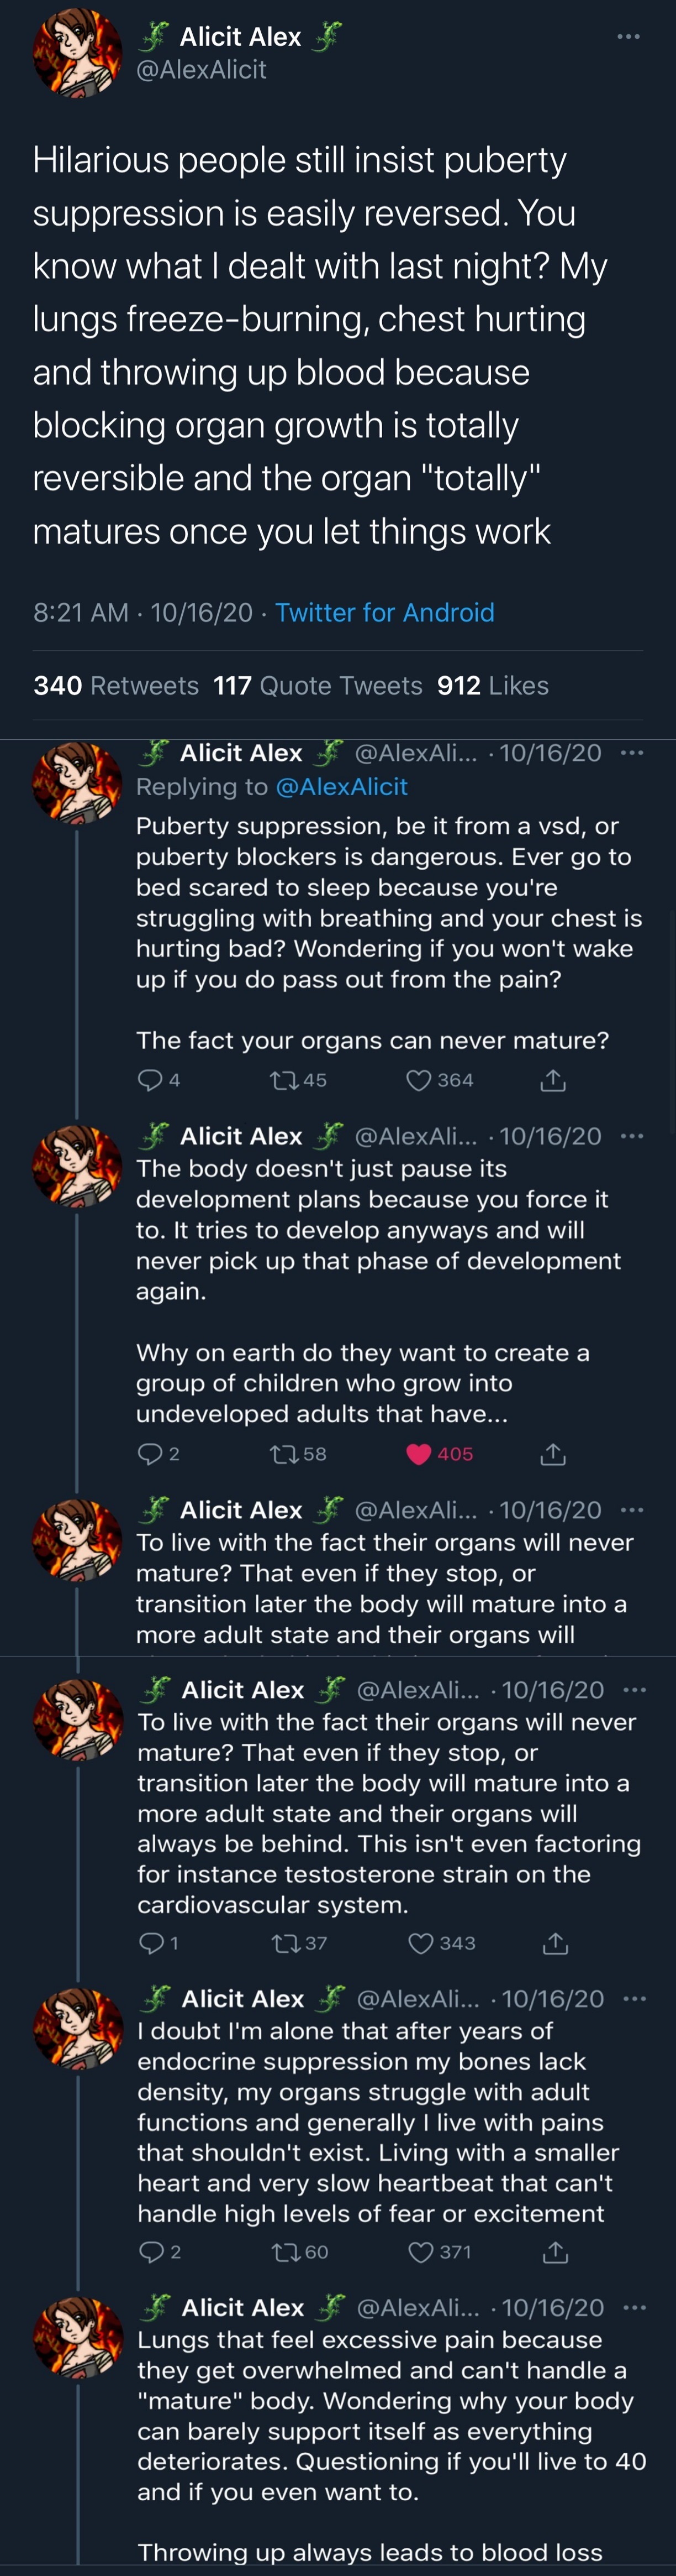Open the @AlexAlicit mention in 'Replying to'
Image resolution: width=676 pixels, height=2576 pixels.
pos(341,787)
